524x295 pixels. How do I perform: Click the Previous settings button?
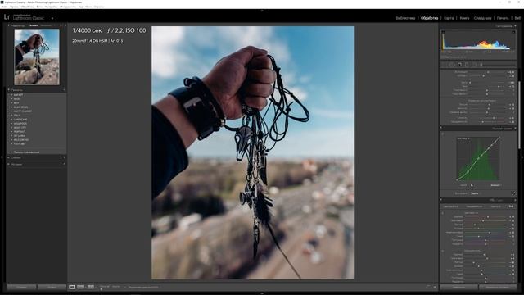pos(458,287)
